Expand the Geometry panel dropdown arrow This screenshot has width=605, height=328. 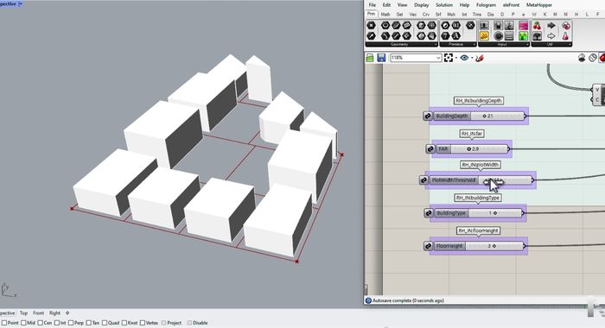[x=436, y=45]
